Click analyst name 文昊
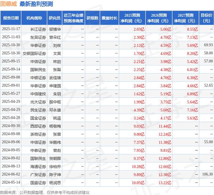 tap(57, 54)
